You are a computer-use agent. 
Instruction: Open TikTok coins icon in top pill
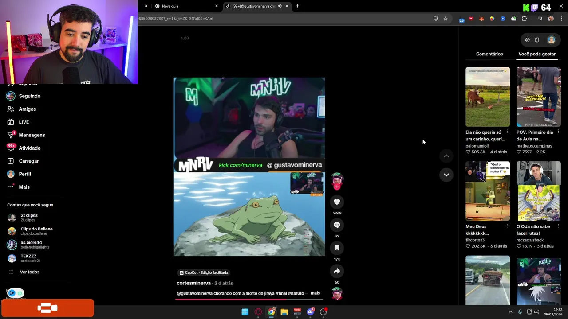click(x=527, y=40)
